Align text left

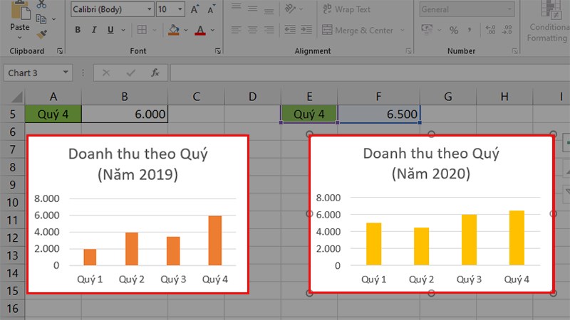[x=237, y=30]
